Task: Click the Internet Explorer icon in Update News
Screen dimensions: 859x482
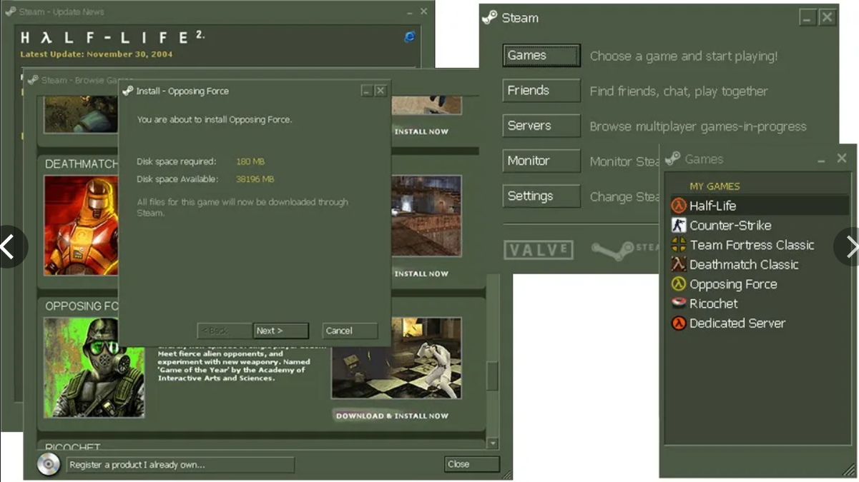Action: point(410,37)
